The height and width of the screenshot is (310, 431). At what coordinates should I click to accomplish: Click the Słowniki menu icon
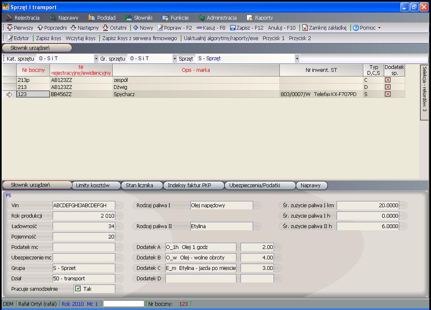pyautogui.click(x=128, y=18)
